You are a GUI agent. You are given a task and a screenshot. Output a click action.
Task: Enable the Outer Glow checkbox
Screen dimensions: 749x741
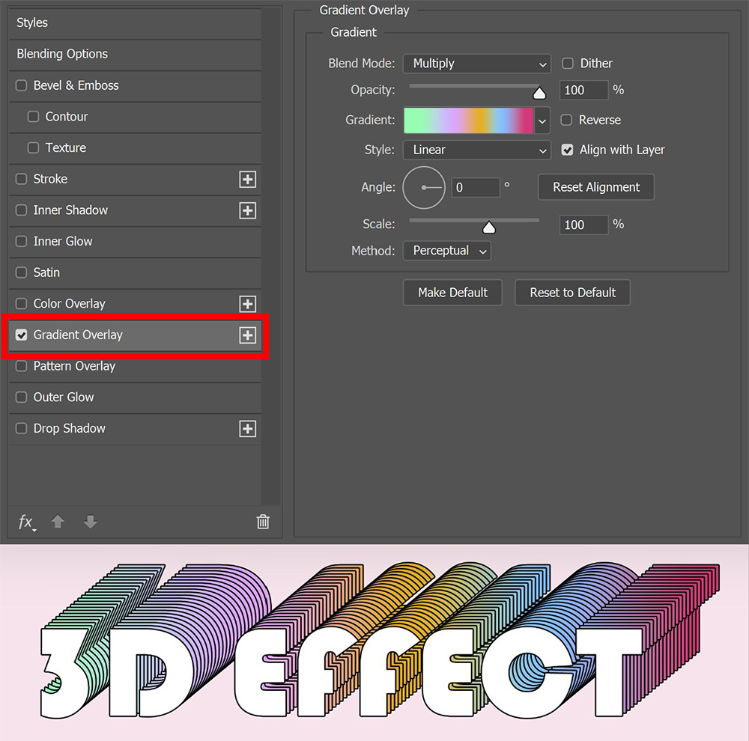pos(21,397)
